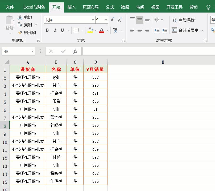Viewport: 215px width, 191px height.
Task: Click the formula bar confirm checkmark
Action: 63,51
